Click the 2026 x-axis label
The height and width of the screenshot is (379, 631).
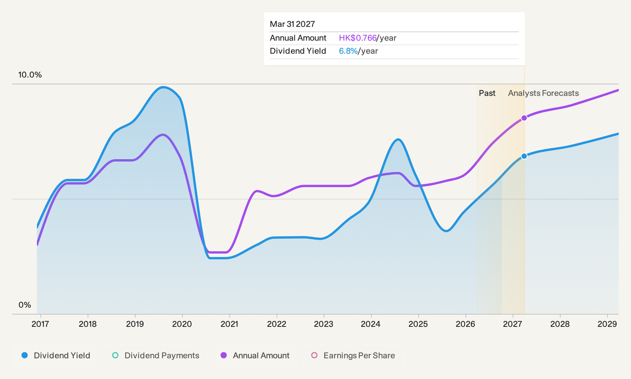pos(465,324)
